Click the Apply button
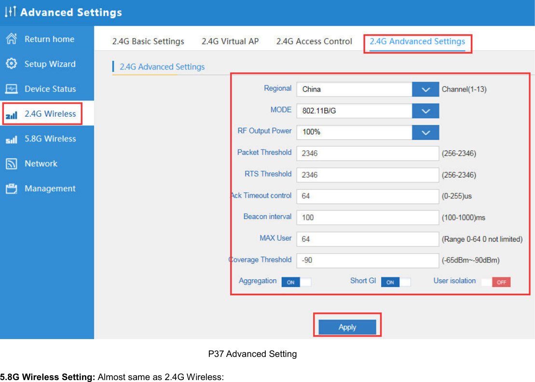 tap(347, 327)
